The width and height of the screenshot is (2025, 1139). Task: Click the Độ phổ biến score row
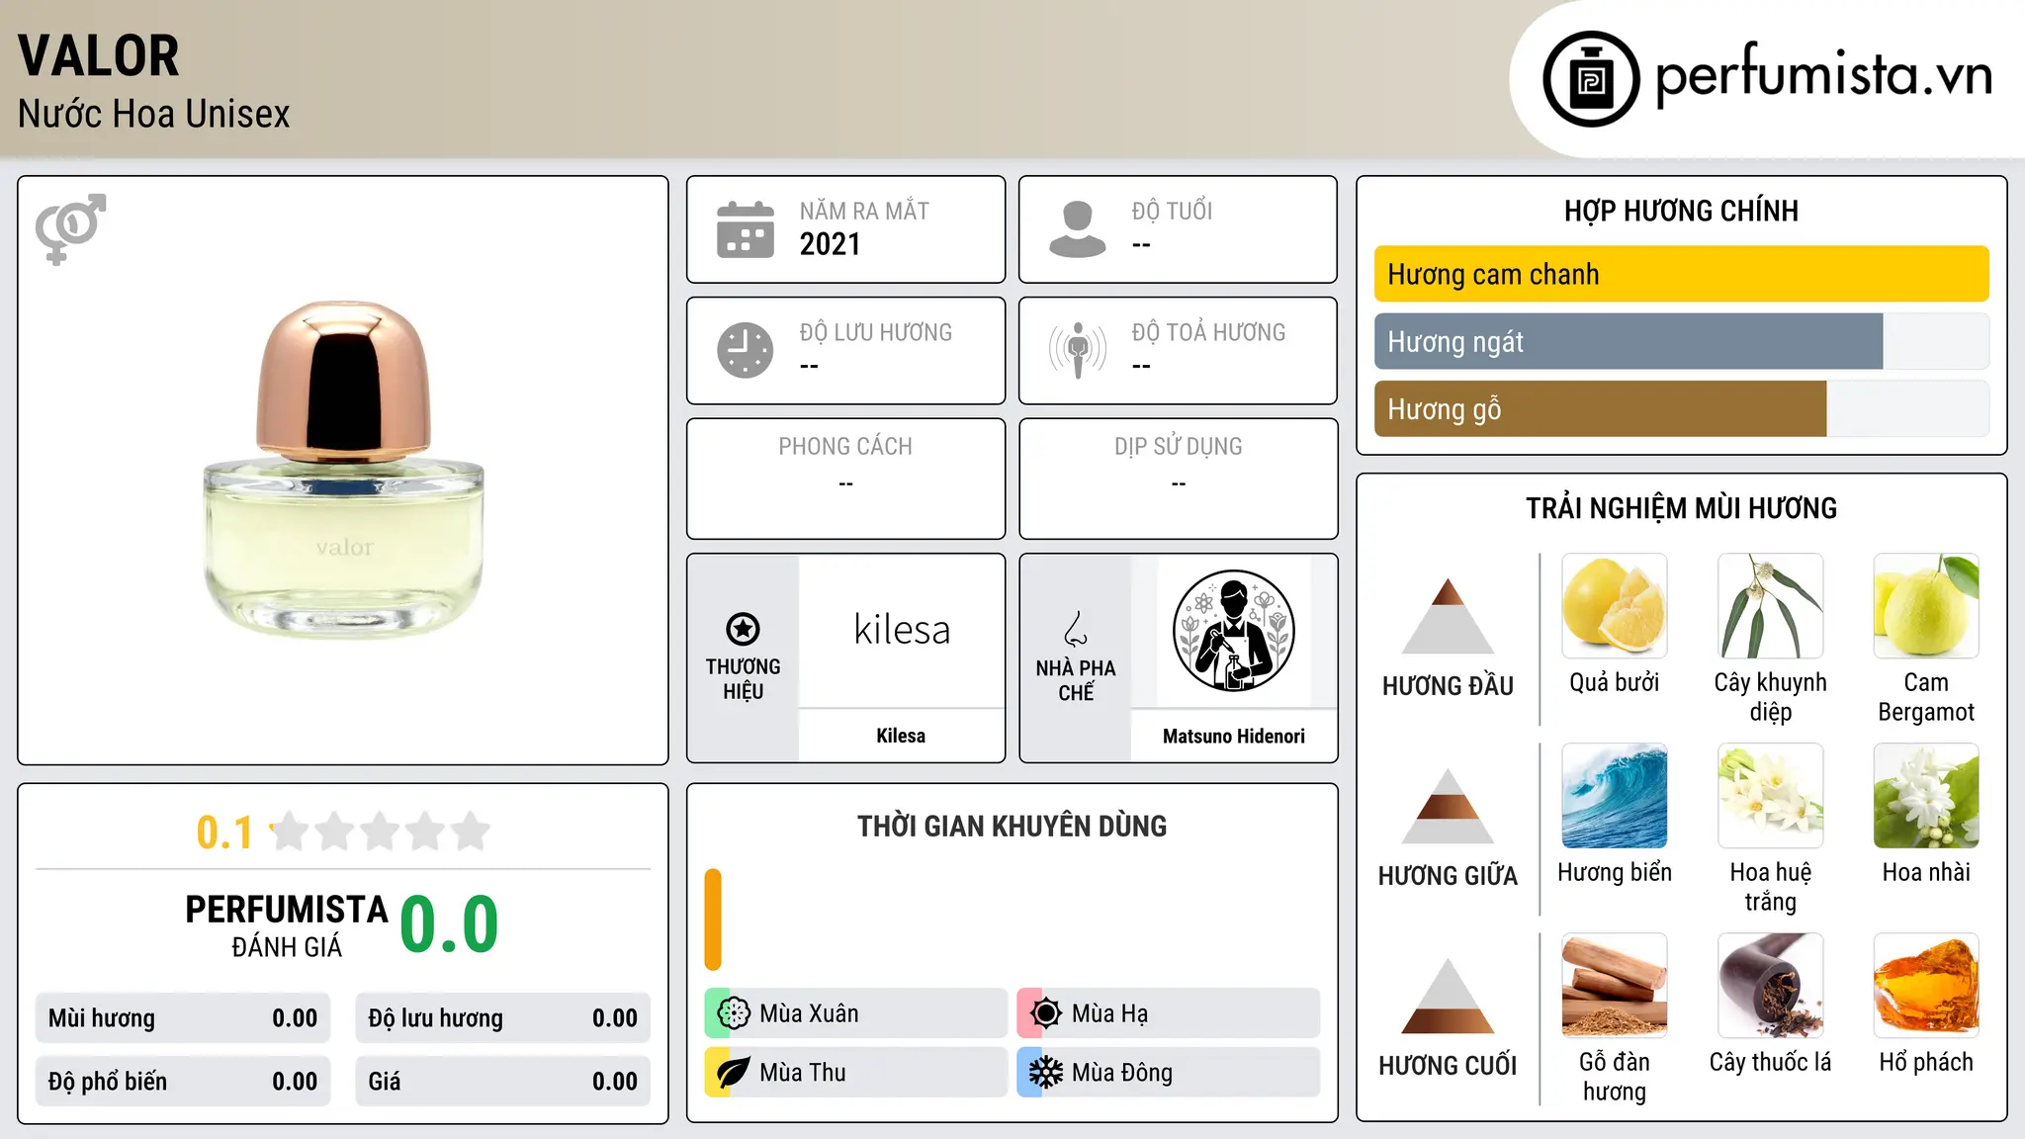[183, 1082]
